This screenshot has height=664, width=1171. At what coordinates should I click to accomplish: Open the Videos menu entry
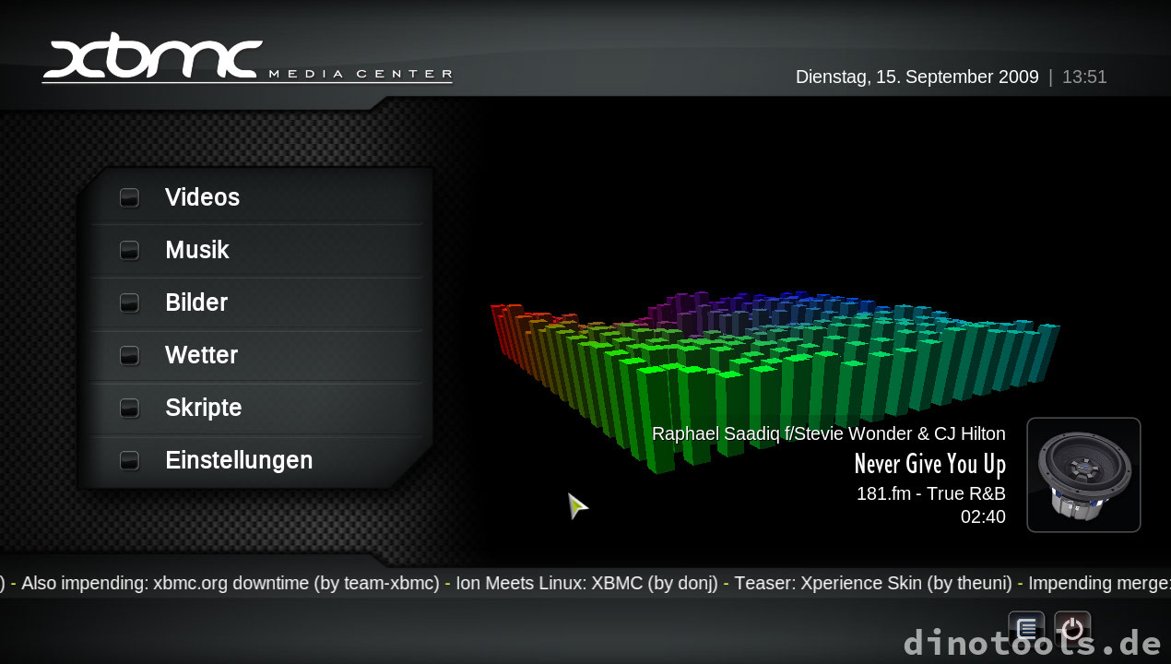[257, 197]
